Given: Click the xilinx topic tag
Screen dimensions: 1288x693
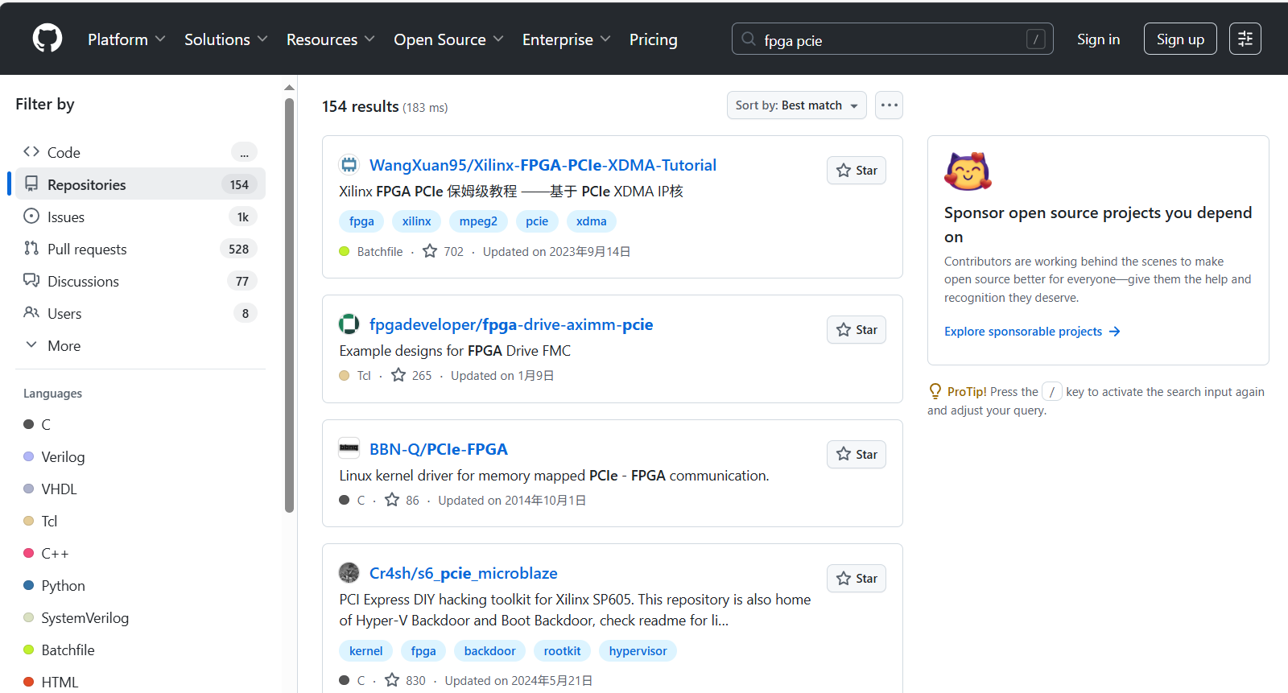Looking at the screenshot, I should click(x=416, y=221).
